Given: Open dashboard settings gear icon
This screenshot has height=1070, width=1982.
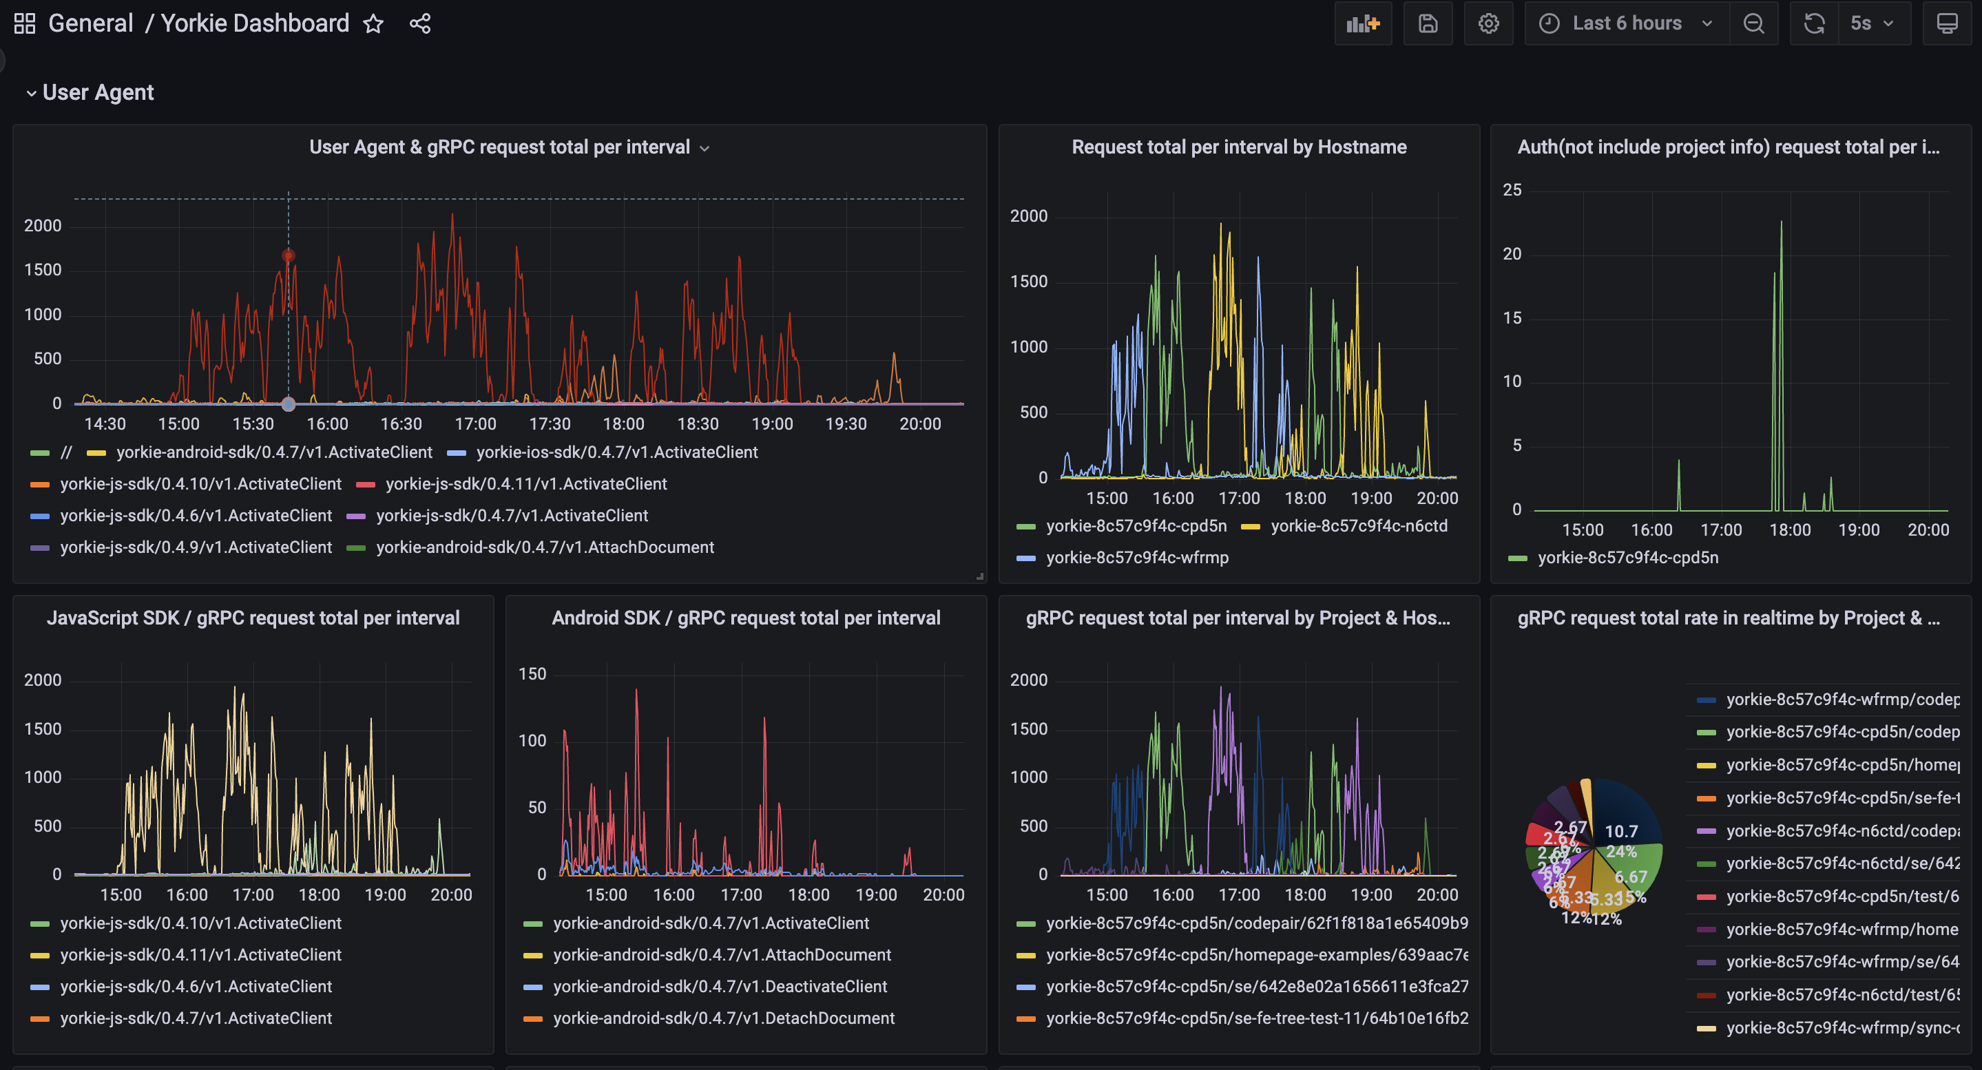Looking at the screenshot, I should coord(1488,24).
